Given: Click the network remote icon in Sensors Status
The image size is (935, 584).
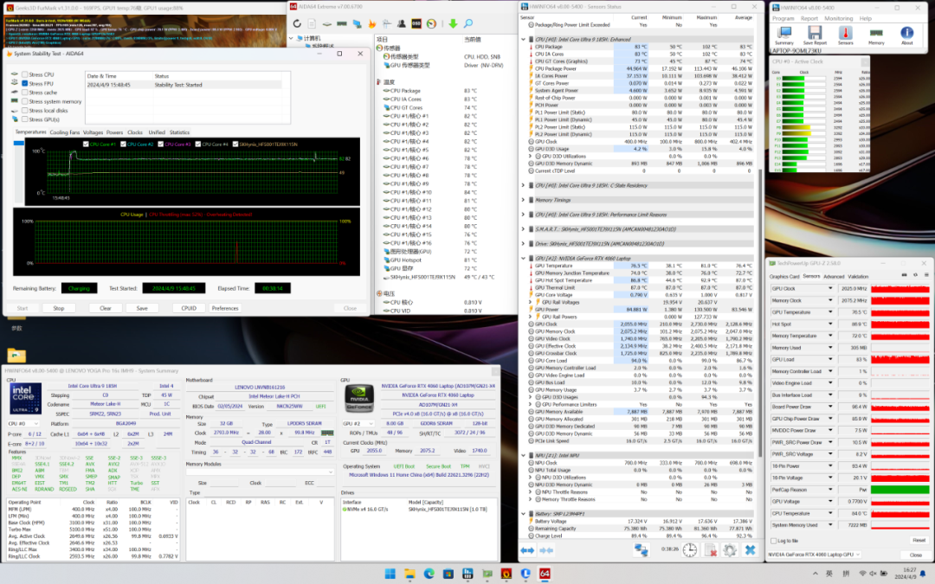Looking at the screenshot, I should pyautogui.click(x=641, y=550).
